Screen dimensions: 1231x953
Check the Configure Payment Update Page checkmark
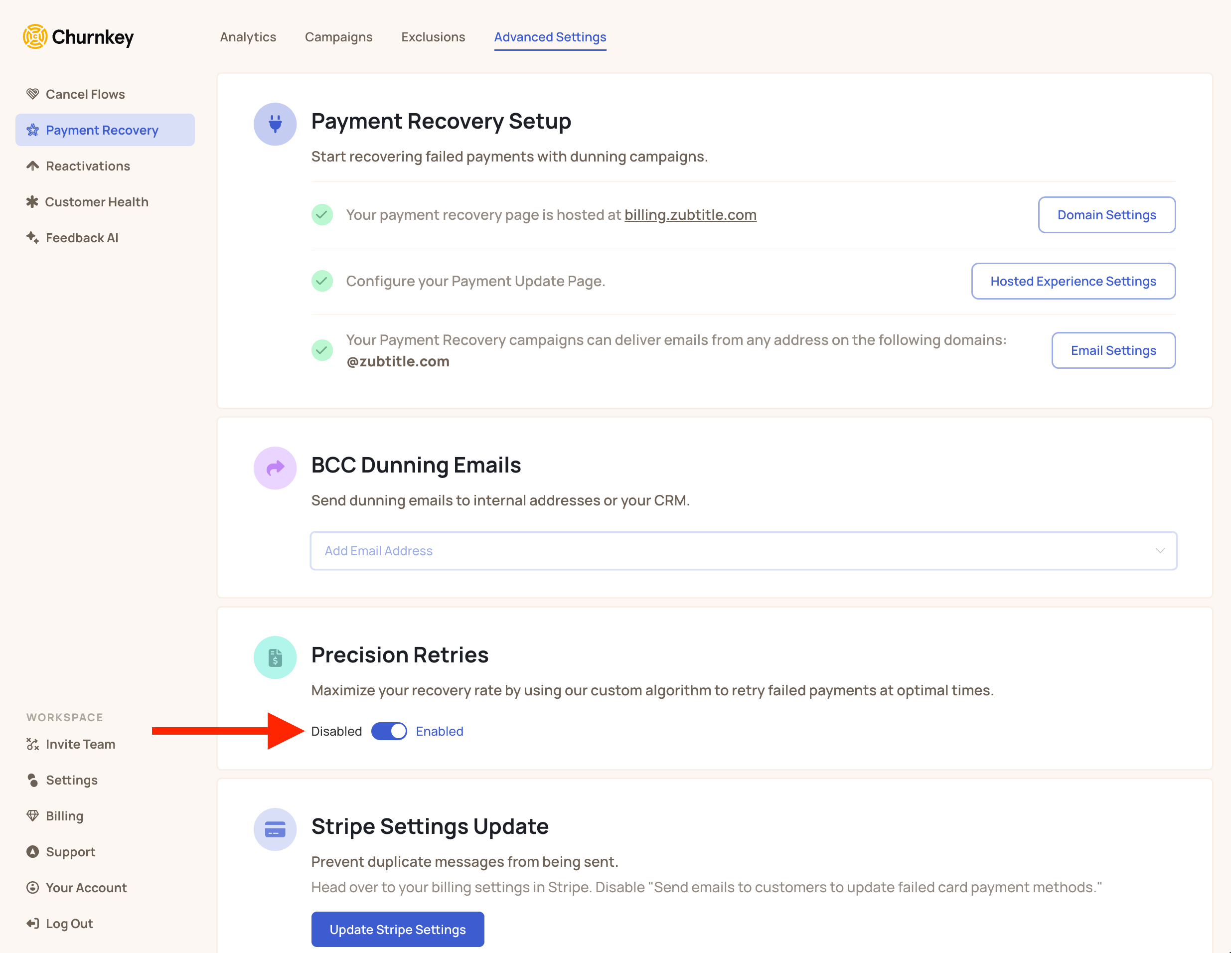point(322,281)
